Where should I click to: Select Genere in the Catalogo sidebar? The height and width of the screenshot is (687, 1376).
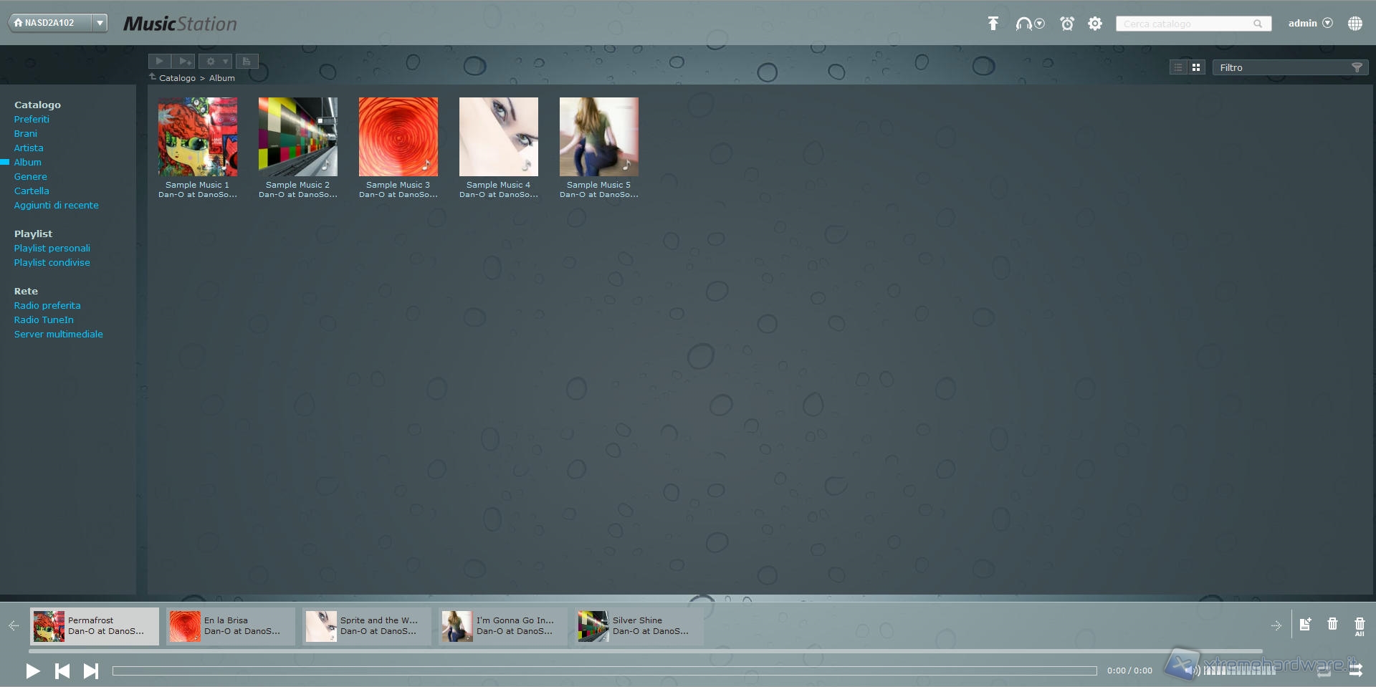click(31, 176)
